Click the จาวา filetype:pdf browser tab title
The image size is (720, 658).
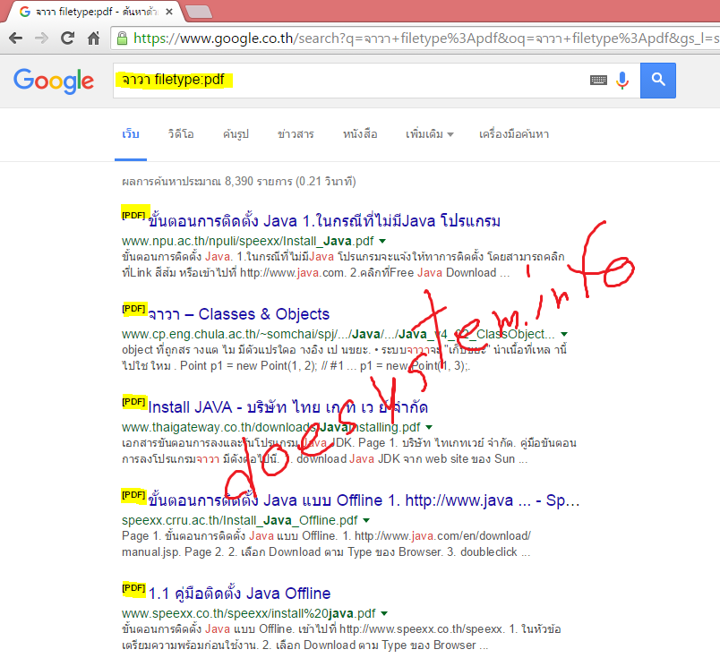point(97,12)
